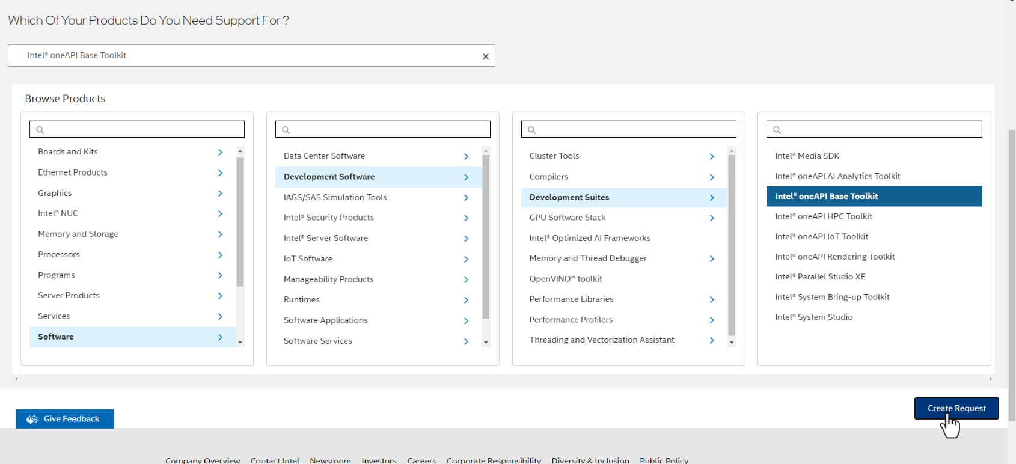Image resolution: width=1016 pixels, height=464 pixels.
Task: Expand the IoT Software chevron
Action: 466,259
